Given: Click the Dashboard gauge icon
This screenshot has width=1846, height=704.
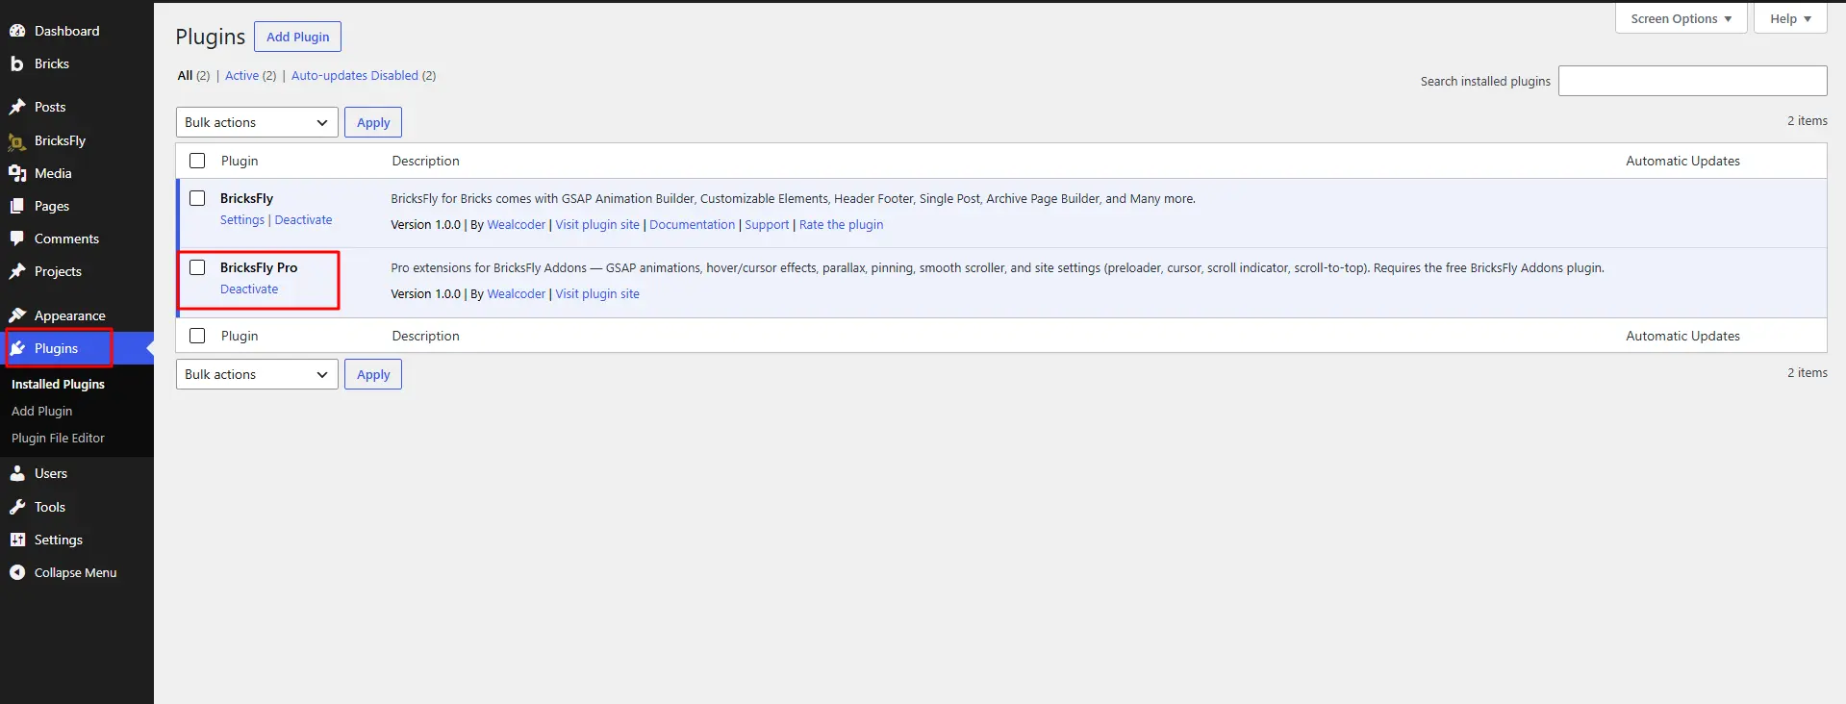Looking at the screenshot, I should [x=17, y=31].
